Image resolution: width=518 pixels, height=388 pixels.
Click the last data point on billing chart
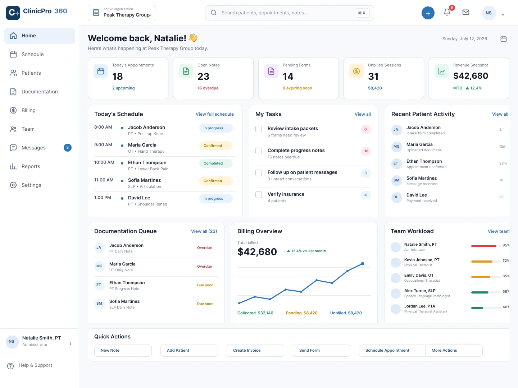tap(363, 264)
